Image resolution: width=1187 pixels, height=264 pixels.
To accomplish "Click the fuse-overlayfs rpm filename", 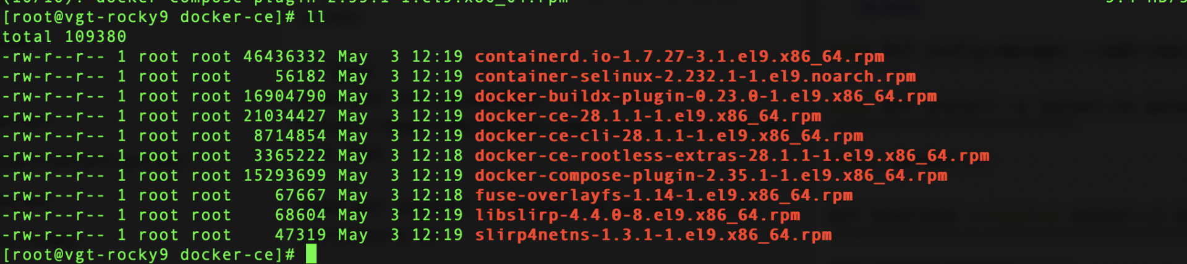I will click(663, 196).
